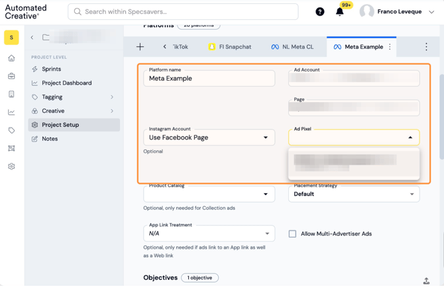Click the project folder icon
Image resolution: width=444 pixels, height=291 pixels.
[x=46, y=37]
